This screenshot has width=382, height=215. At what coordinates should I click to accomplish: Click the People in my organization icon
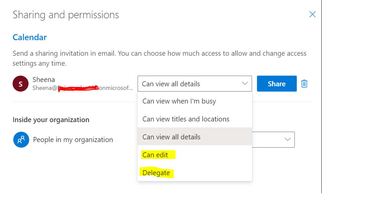[x=21, y=140]
